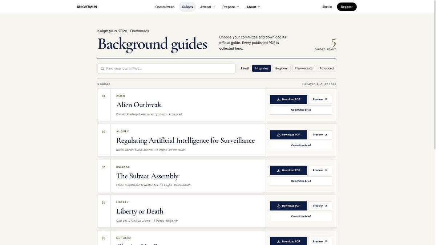Screen dimensions: 436x245
Task: Filter guides by Advanced level
Action: click(327, 68)
